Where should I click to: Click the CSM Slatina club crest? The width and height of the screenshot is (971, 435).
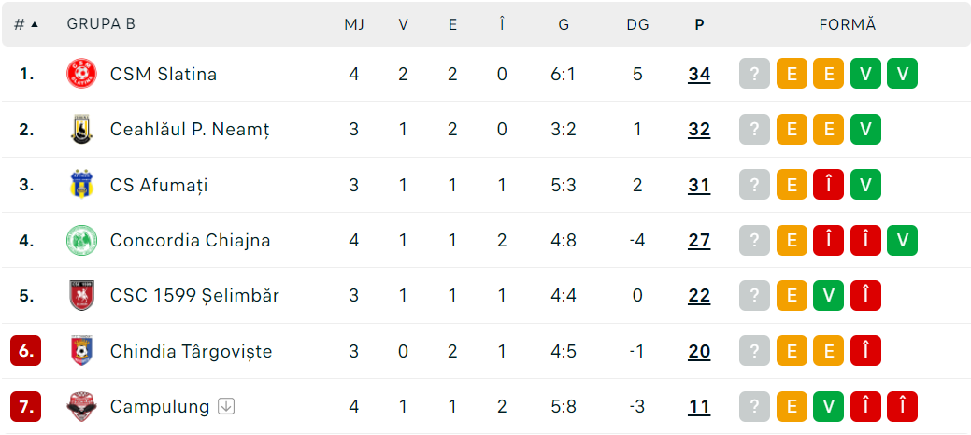82,74
